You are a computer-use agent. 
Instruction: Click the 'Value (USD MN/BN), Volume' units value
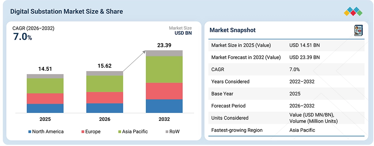[313, 118]
